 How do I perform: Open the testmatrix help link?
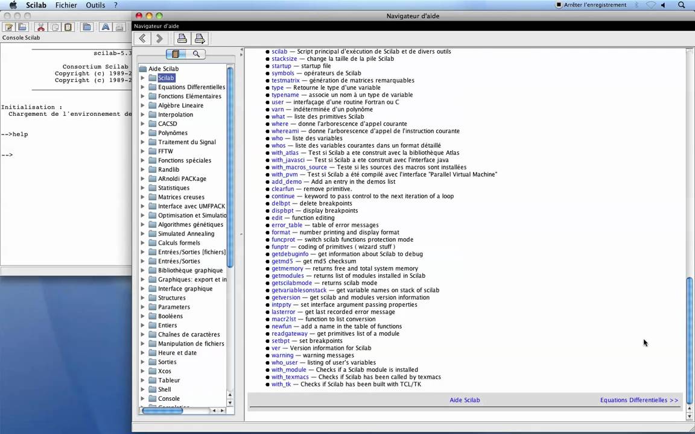coord(285,80)
